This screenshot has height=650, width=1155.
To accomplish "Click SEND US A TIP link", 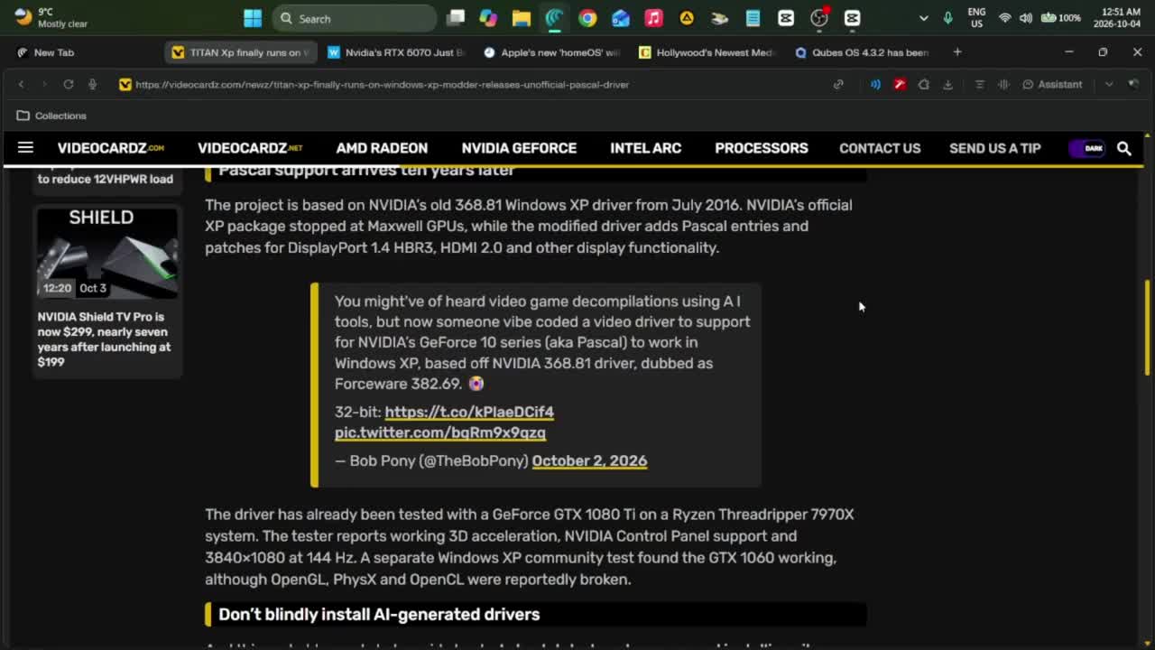I will (994, 148).
